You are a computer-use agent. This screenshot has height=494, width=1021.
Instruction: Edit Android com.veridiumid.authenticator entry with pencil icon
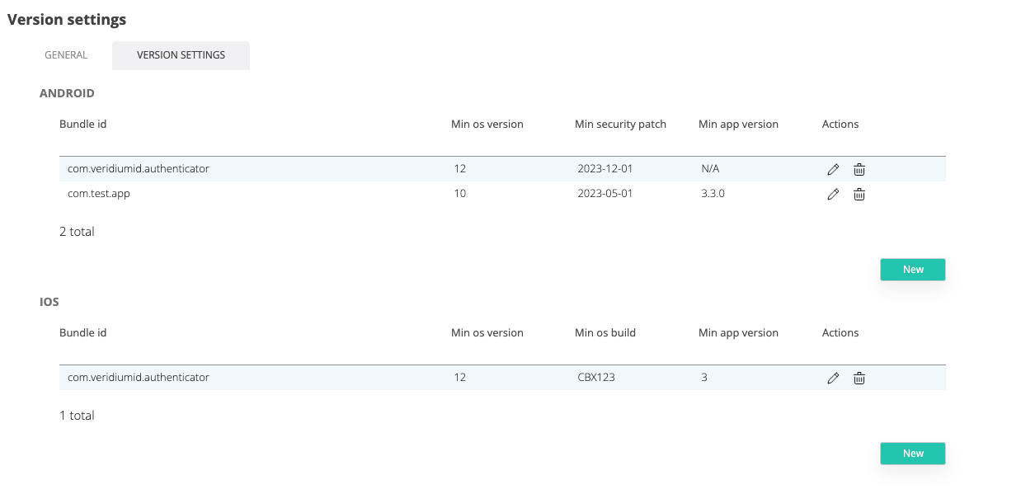pyautogui.click(x=833, y=169)
